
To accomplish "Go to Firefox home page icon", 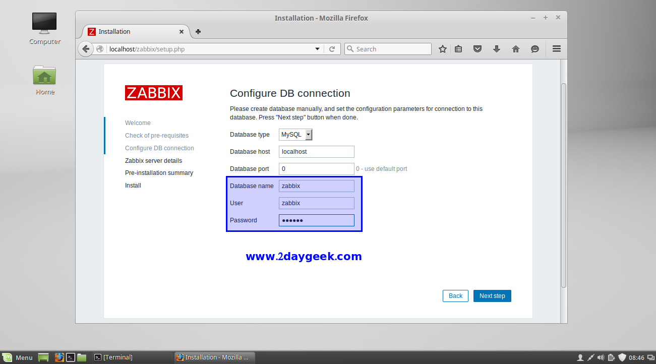I will tap(516, 49).
